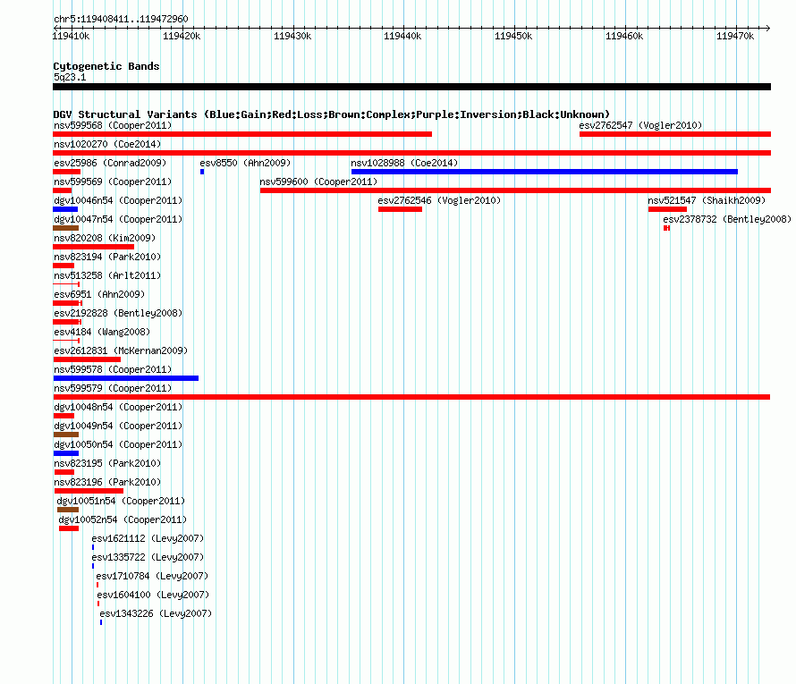The image size is (796, 684).
Task: Click the brown dgv10047n54 complex bar
Action: [x=65, y=228]
